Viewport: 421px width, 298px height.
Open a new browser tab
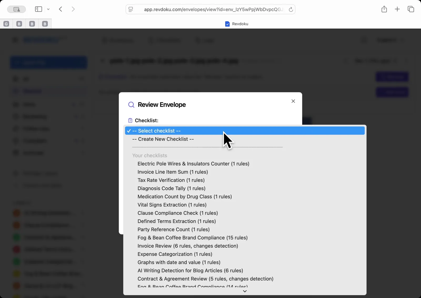[397, 9]
